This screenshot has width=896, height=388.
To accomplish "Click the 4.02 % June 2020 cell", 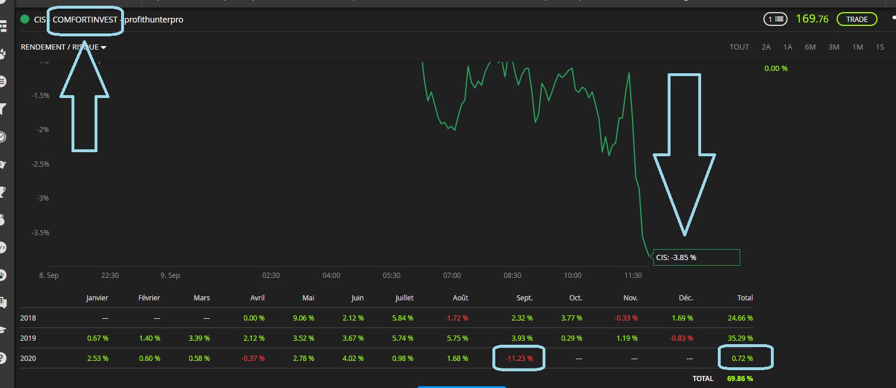I will click(x=352, y=358).
